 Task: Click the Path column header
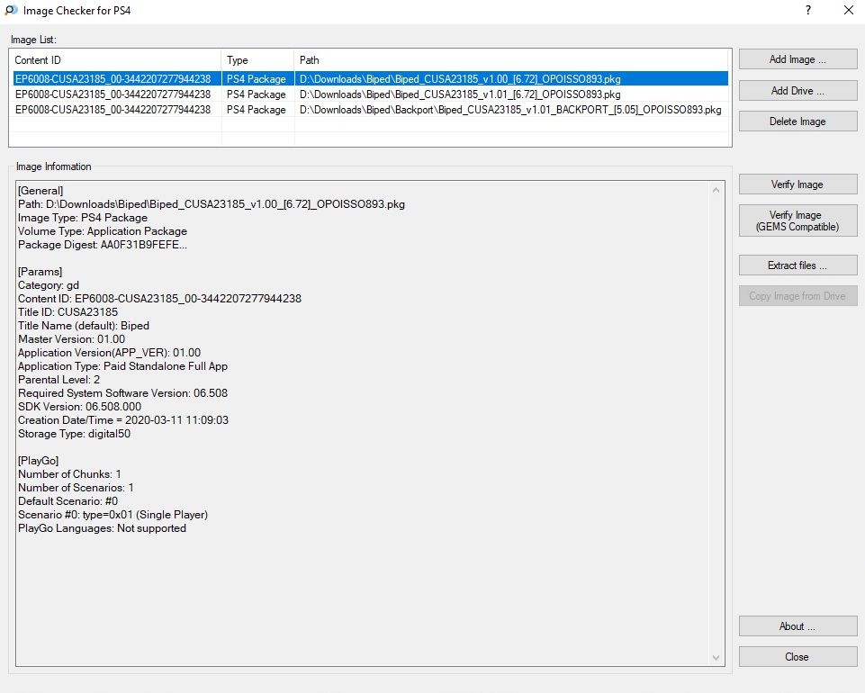pyautogui.click(x=511, y=60)
